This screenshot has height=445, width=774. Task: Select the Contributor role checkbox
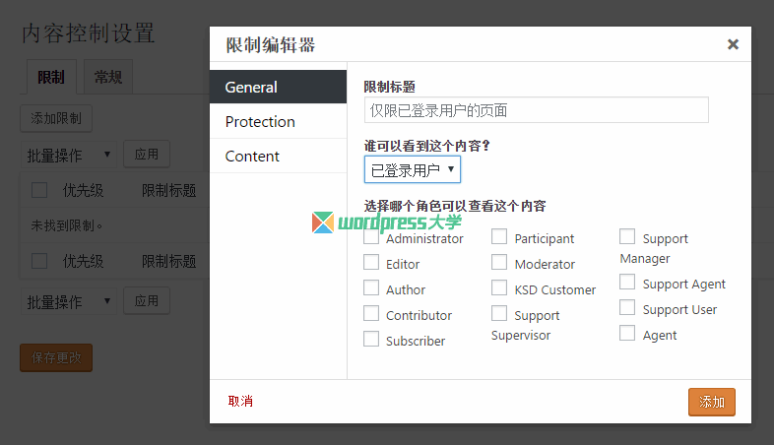[371, 314]
